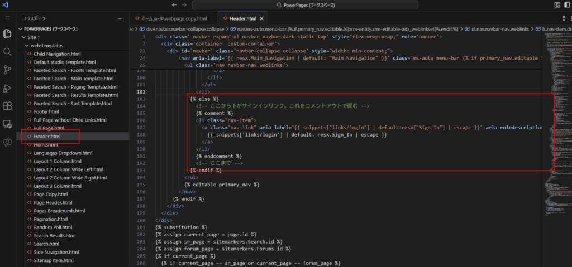Open the Source Control view

point(7,70)
